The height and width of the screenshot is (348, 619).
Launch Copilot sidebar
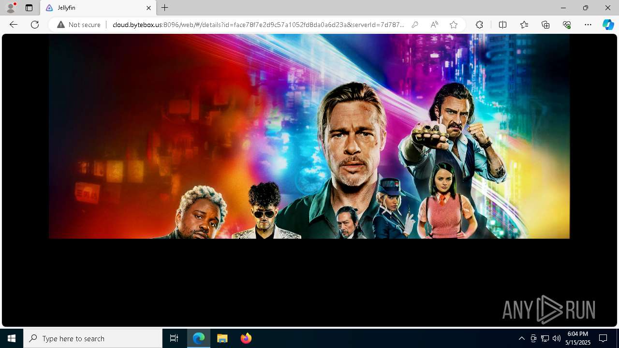pos(608,25)
